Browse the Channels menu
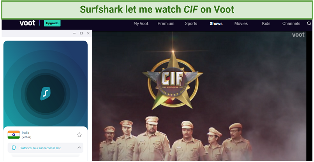 [x=291, y=23]
